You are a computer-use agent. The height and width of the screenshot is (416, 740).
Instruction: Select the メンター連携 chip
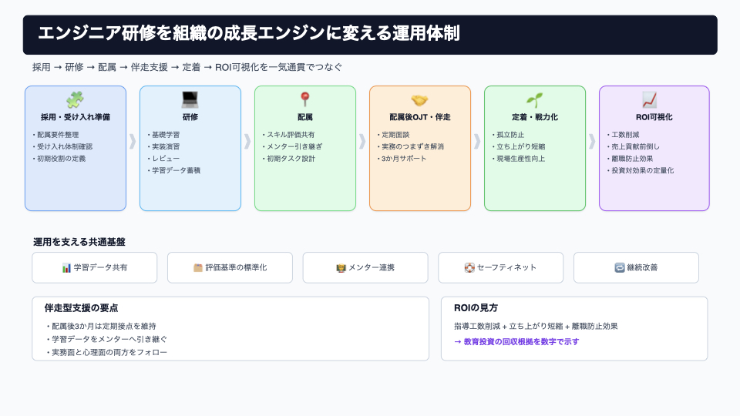[x=365, y=268]
